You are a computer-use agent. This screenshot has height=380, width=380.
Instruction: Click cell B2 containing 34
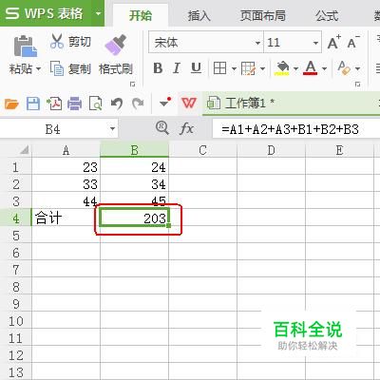(x=134, y=184)
